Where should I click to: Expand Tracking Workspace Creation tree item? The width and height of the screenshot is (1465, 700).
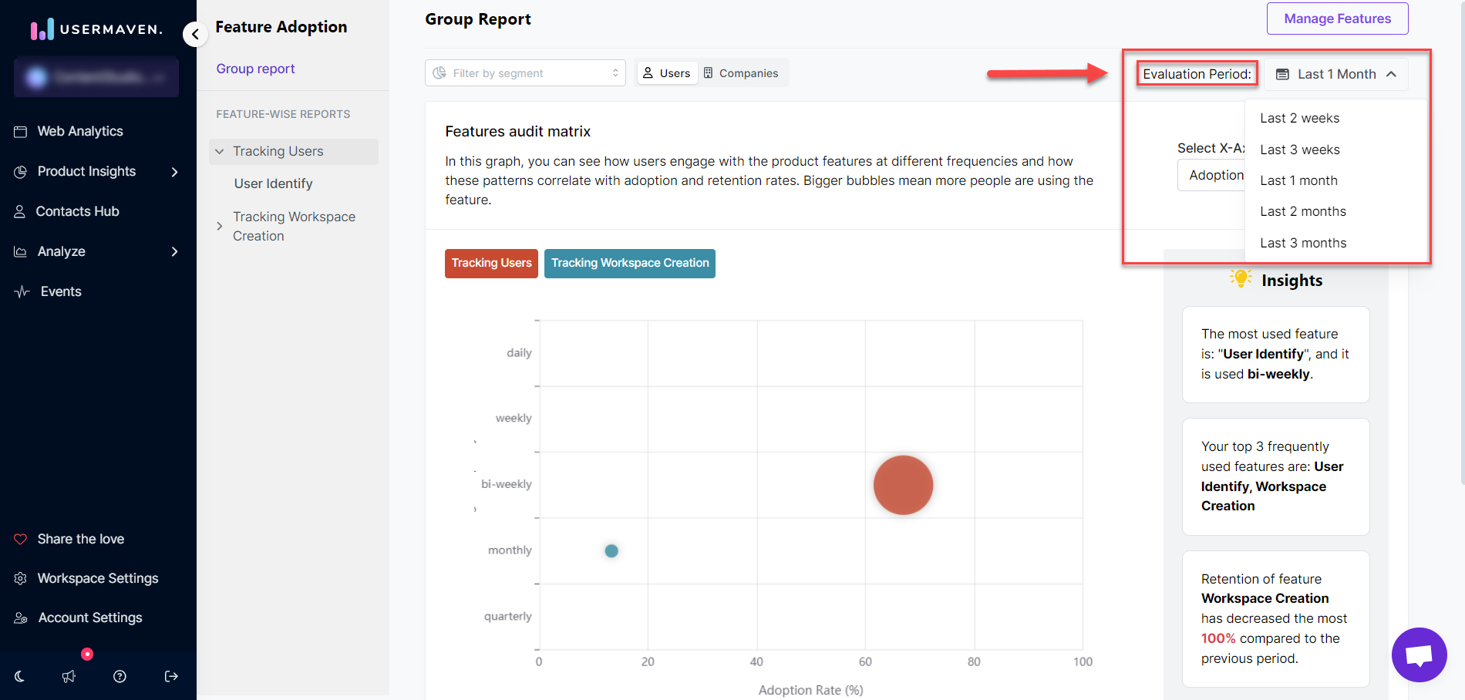click(x=220, y=226)
